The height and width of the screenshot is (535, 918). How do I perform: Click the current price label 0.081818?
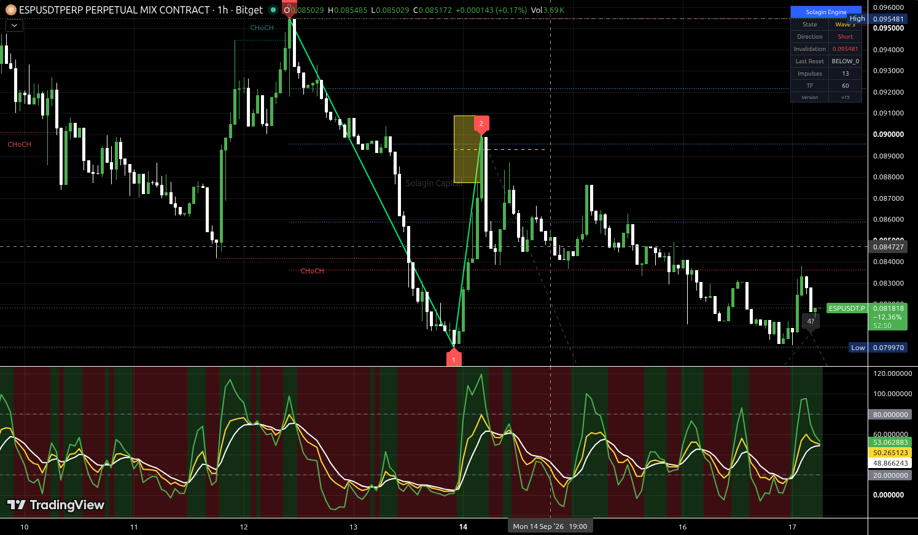[x=888, y=308]
